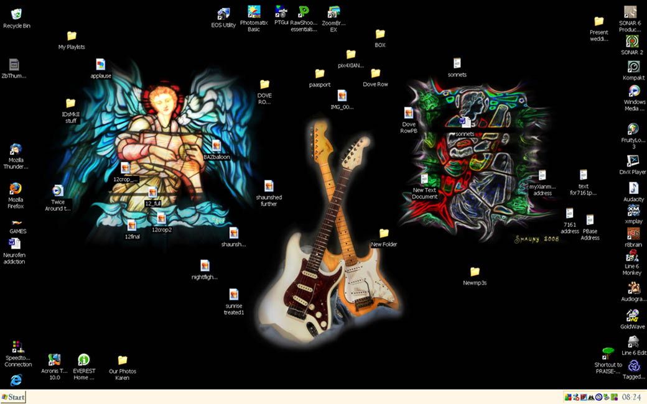Open the Start menu button

[13, 397]
